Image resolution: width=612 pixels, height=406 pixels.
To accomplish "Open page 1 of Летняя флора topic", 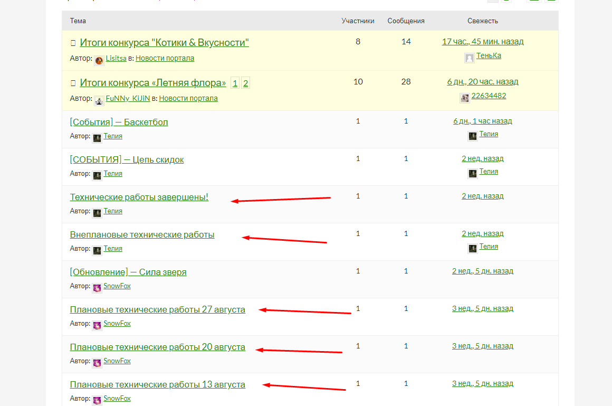I will click(235, 83).
